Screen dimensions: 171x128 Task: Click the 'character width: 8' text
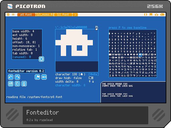pyautogui.click(x=70, y=85)
